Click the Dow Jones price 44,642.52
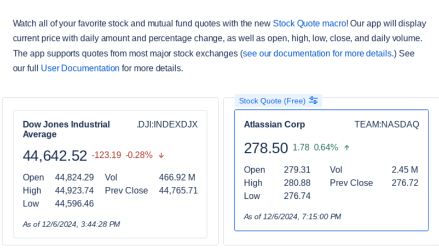The height and width of the screenshot is (249, 439). pyautogui.click(x=55, y=156)
